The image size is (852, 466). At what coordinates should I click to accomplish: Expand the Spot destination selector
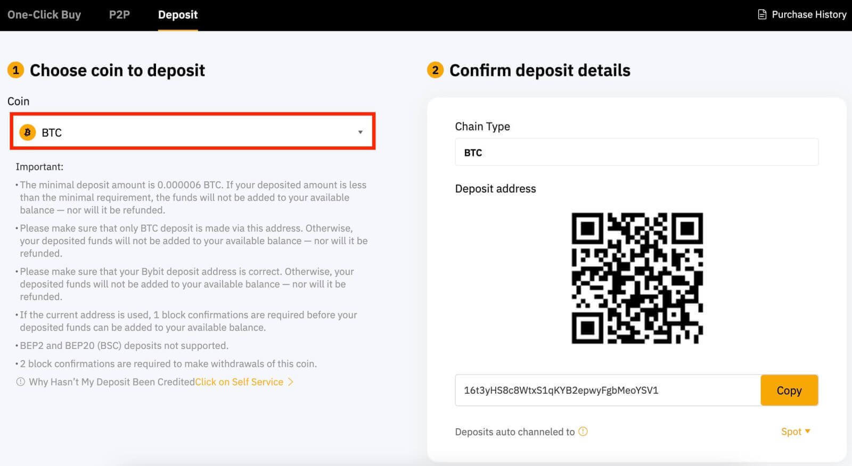(x=796, y=431)
